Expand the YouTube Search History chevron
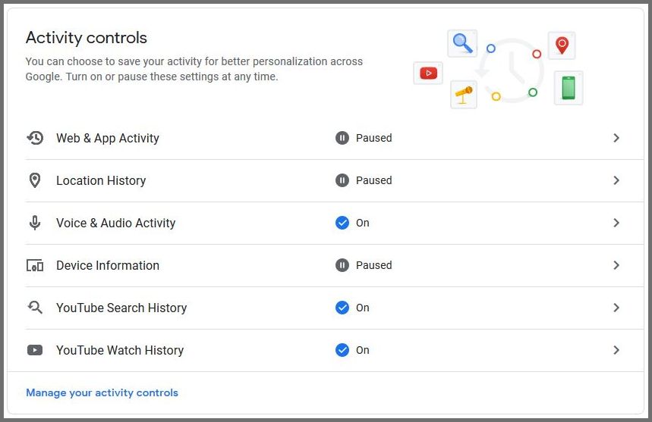Screen dimensions: 652x422 [616, 308]
